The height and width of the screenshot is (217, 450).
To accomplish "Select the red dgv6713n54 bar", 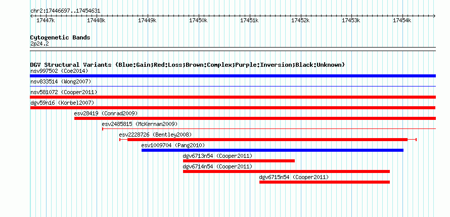I will (x=239, y=161).
